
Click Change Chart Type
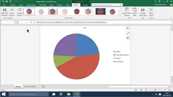click(x=143, y=12)
